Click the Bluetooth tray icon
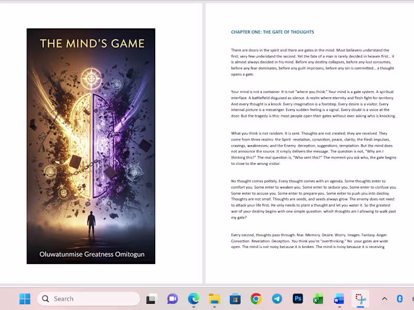 point(400,299)
